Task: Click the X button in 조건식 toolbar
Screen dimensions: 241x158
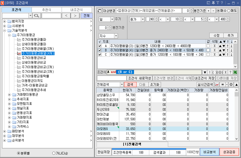Action: tap(225, 72)
